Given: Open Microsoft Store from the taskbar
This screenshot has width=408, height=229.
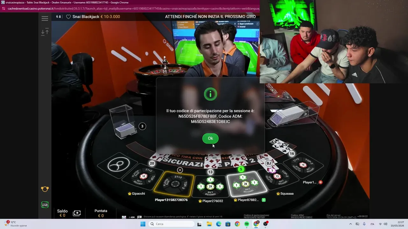Looking at the screenshot, I should pyautogui.click(x=228, y=224).
